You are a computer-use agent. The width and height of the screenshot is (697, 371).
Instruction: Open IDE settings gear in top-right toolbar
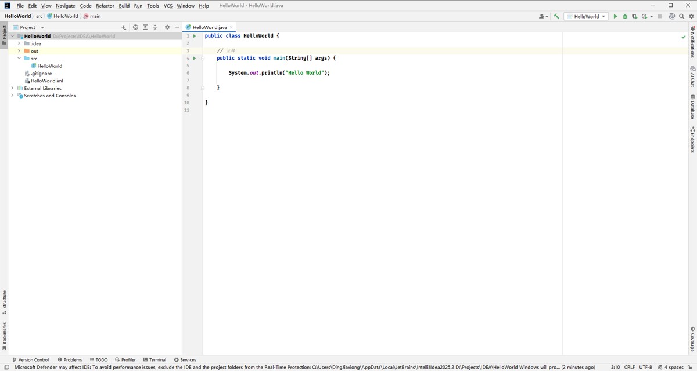coord(691,16)
